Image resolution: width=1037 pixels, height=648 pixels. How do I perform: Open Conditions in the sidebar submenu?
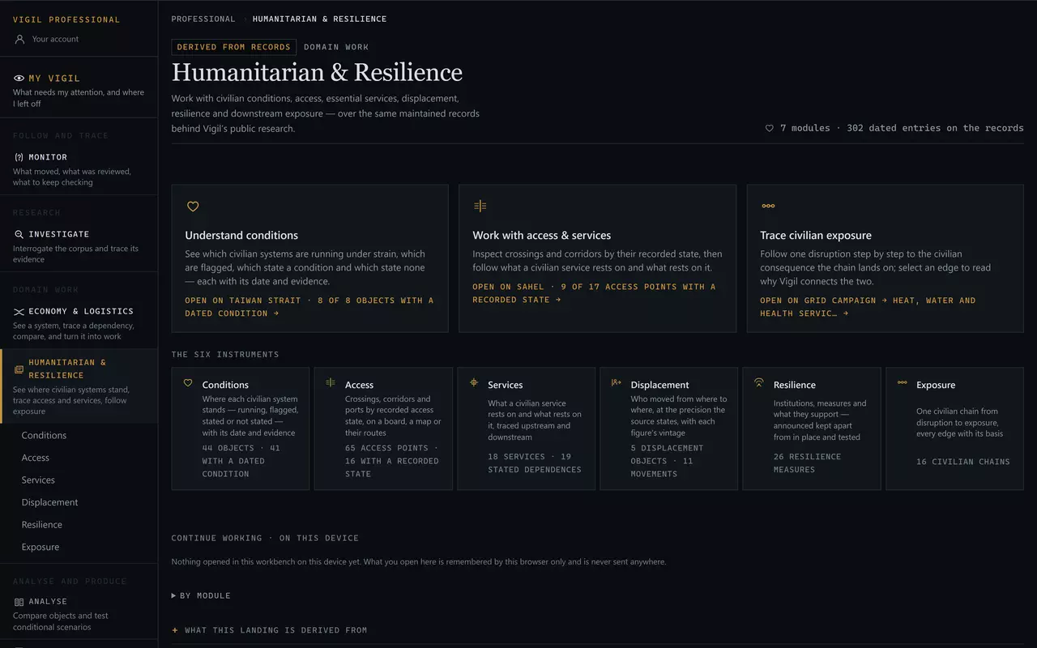[x=44, y=436]
